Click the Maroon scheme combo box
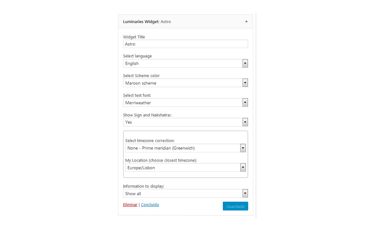Image resolution: width=372 pixels, height=231 pixels. point(185,83)
